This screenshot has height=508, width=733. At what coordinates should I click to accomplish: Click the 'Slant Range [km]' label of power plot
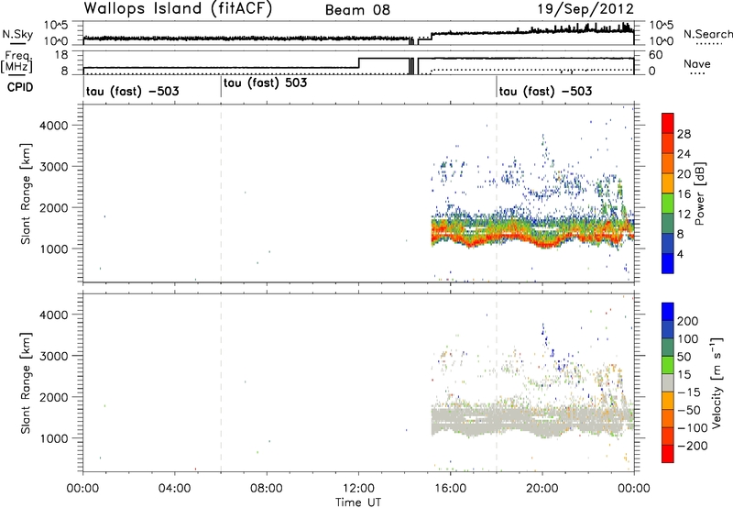click(26, 193)
